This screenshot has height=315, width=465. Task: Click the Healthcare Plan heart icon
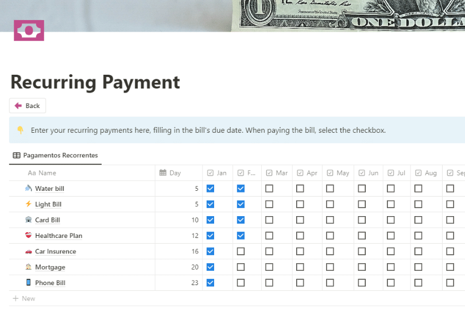click(29, 236)
